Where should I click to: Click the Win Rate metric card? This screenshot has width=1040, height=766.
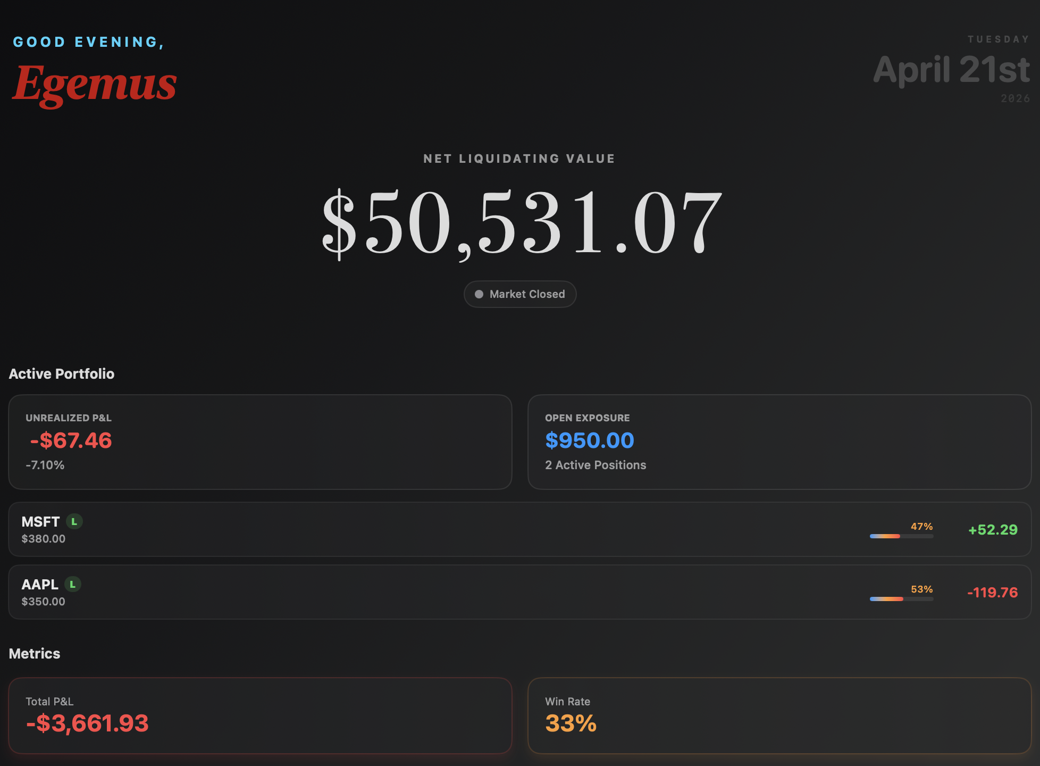779,715
